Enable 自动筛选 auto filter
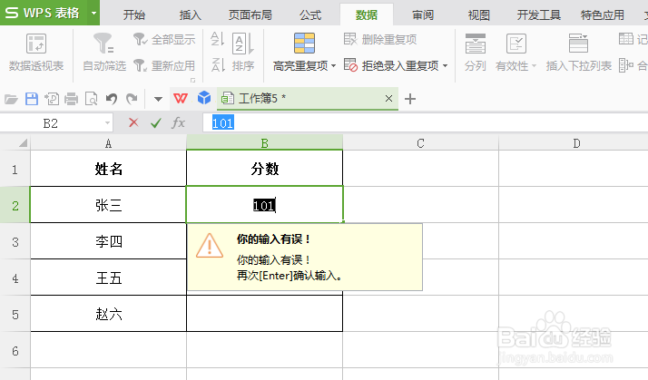Image resolution: width=648 pixels, height=380 pixels. coord(104,53)
